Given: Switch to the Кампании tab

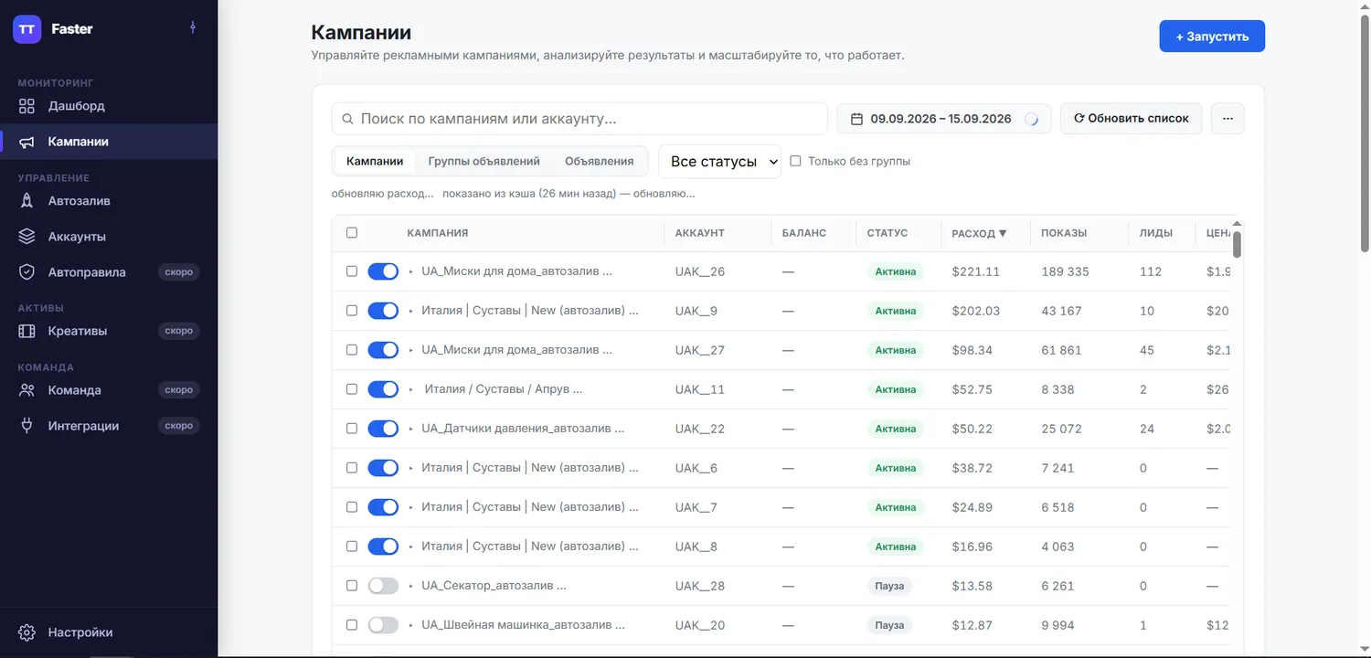Looking at the screenshot, I should point(375,161).
